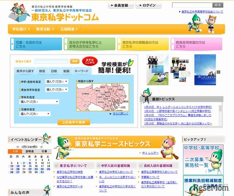Click the yellow 東京私学の教職員の方は banner

coord(143,44)
